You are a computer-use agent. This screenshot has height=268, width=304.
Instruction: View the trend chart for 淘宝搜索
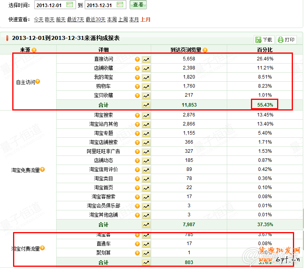pos(146,116)
